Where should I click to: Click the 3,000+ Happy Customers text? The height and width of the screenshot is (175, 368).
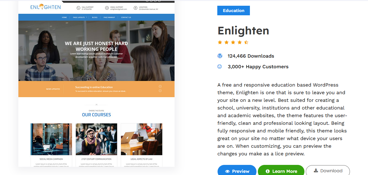point(258,67)
